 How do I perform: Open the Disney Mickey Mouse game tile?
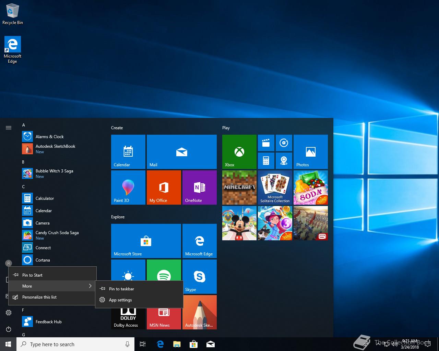pos(239,223)
